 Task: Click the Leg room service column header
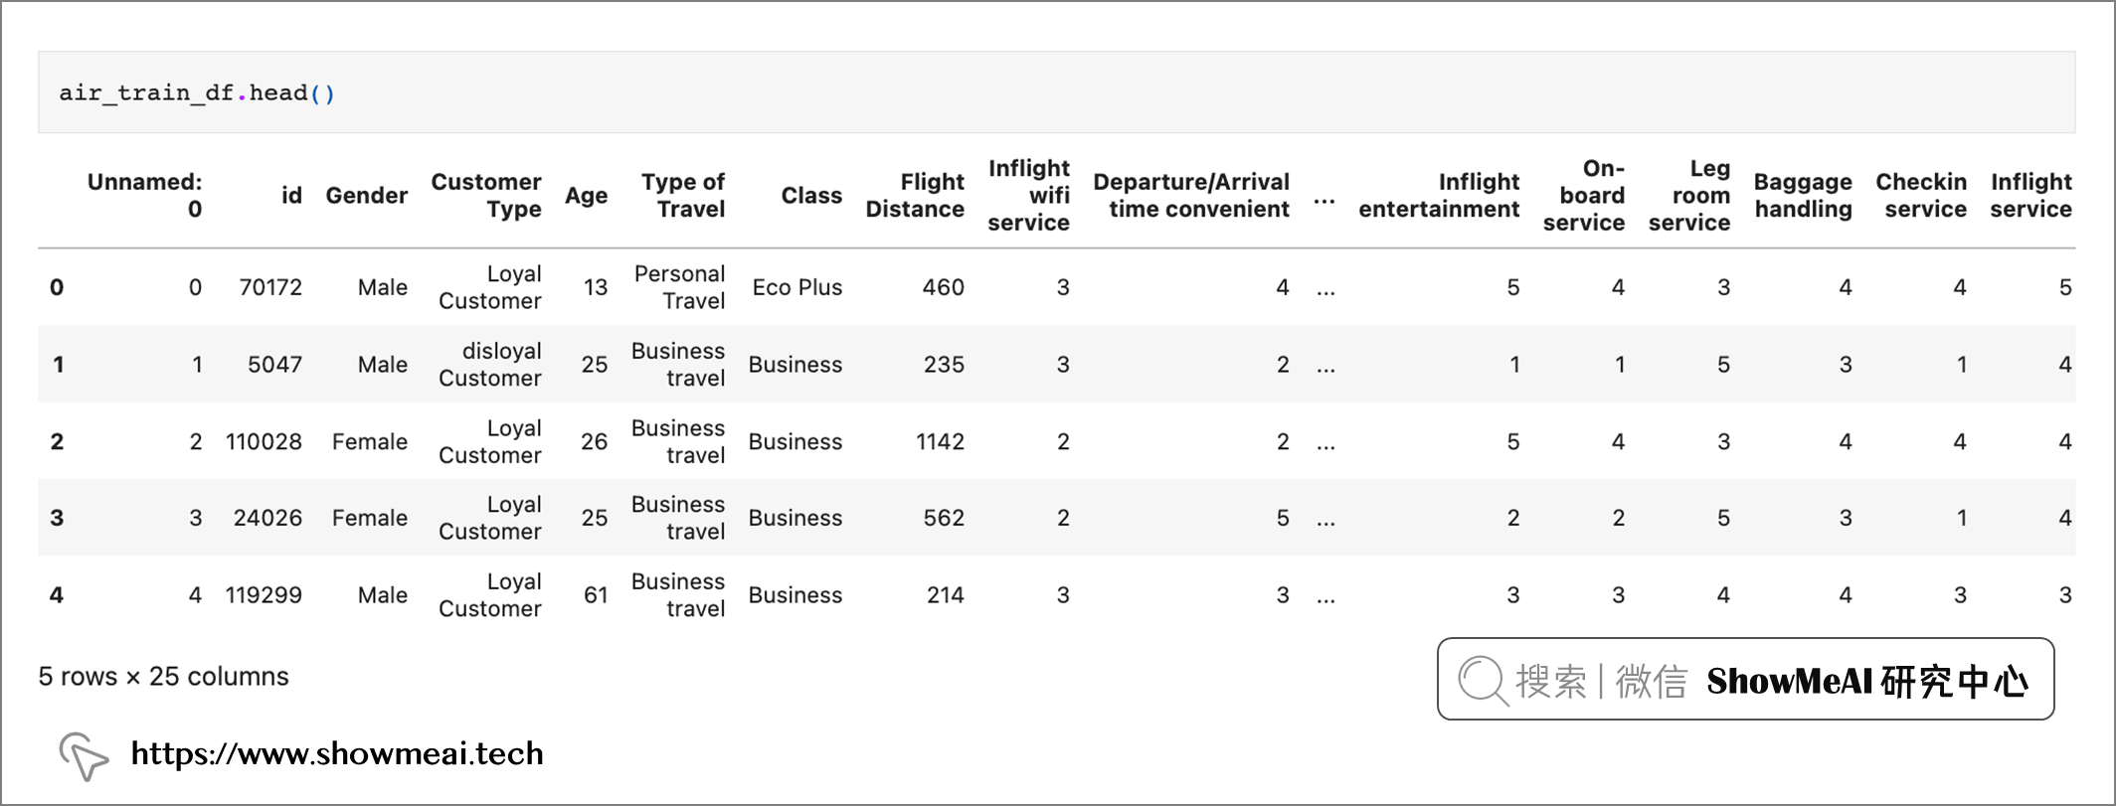tap(1689, 196)
